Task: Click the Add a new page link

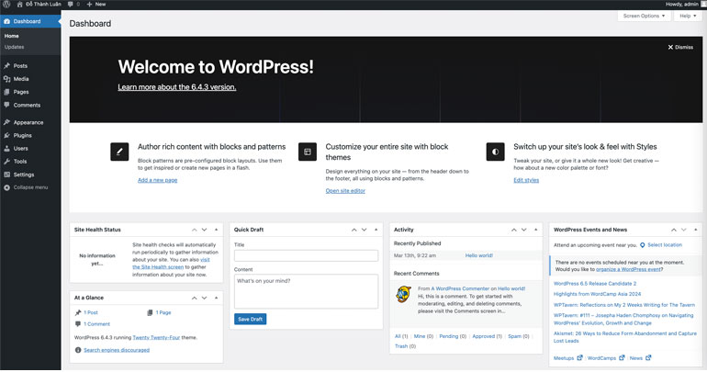Action: 157,180
